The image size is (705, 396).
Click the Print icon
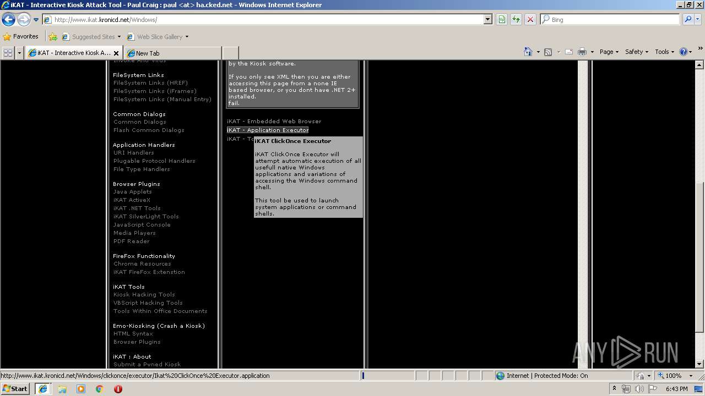[x=582, y=52]
